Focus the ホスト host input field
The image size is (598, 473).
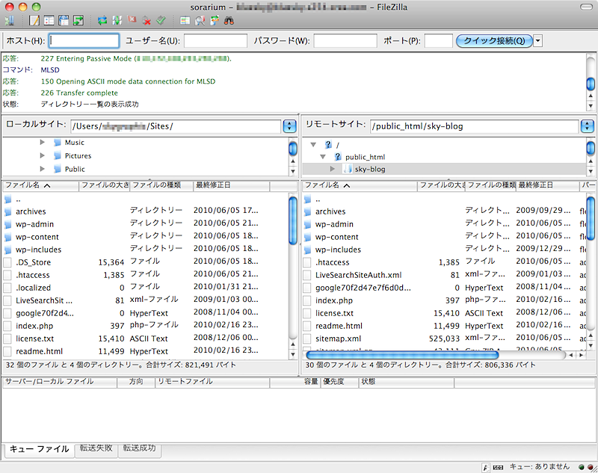pyautogui.click(x=84, y=41)
